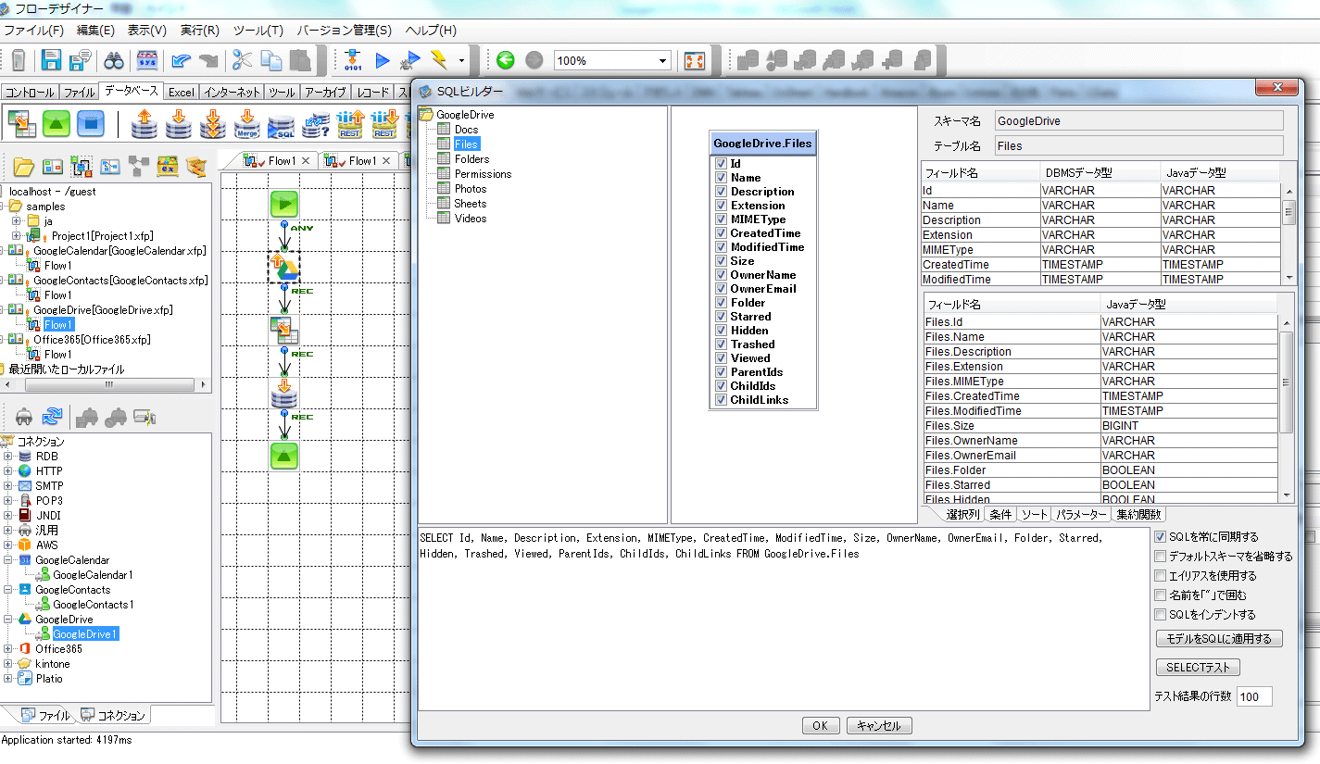
Task: Expand the 'ja' folder in samples
Action: pos(16,221)
